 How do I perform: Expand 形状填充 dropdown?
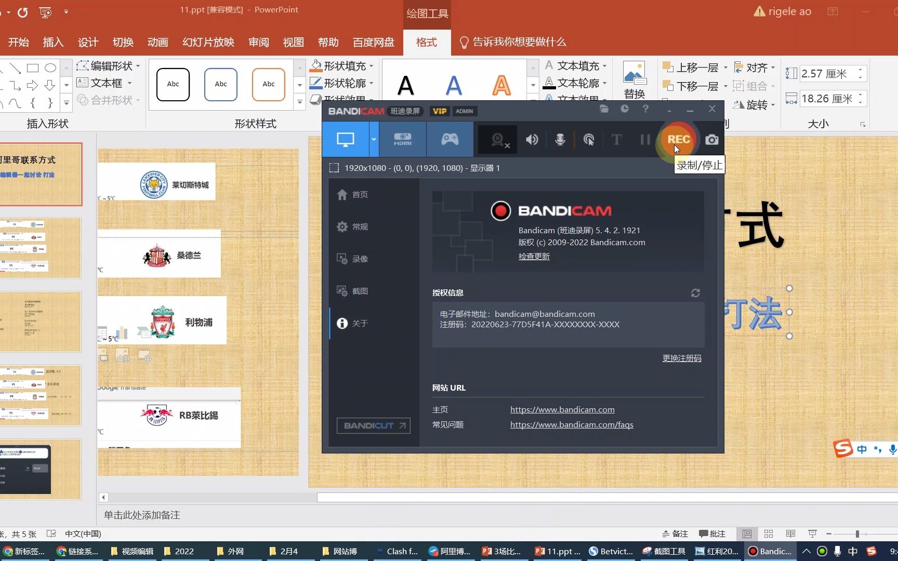(371, 66)
